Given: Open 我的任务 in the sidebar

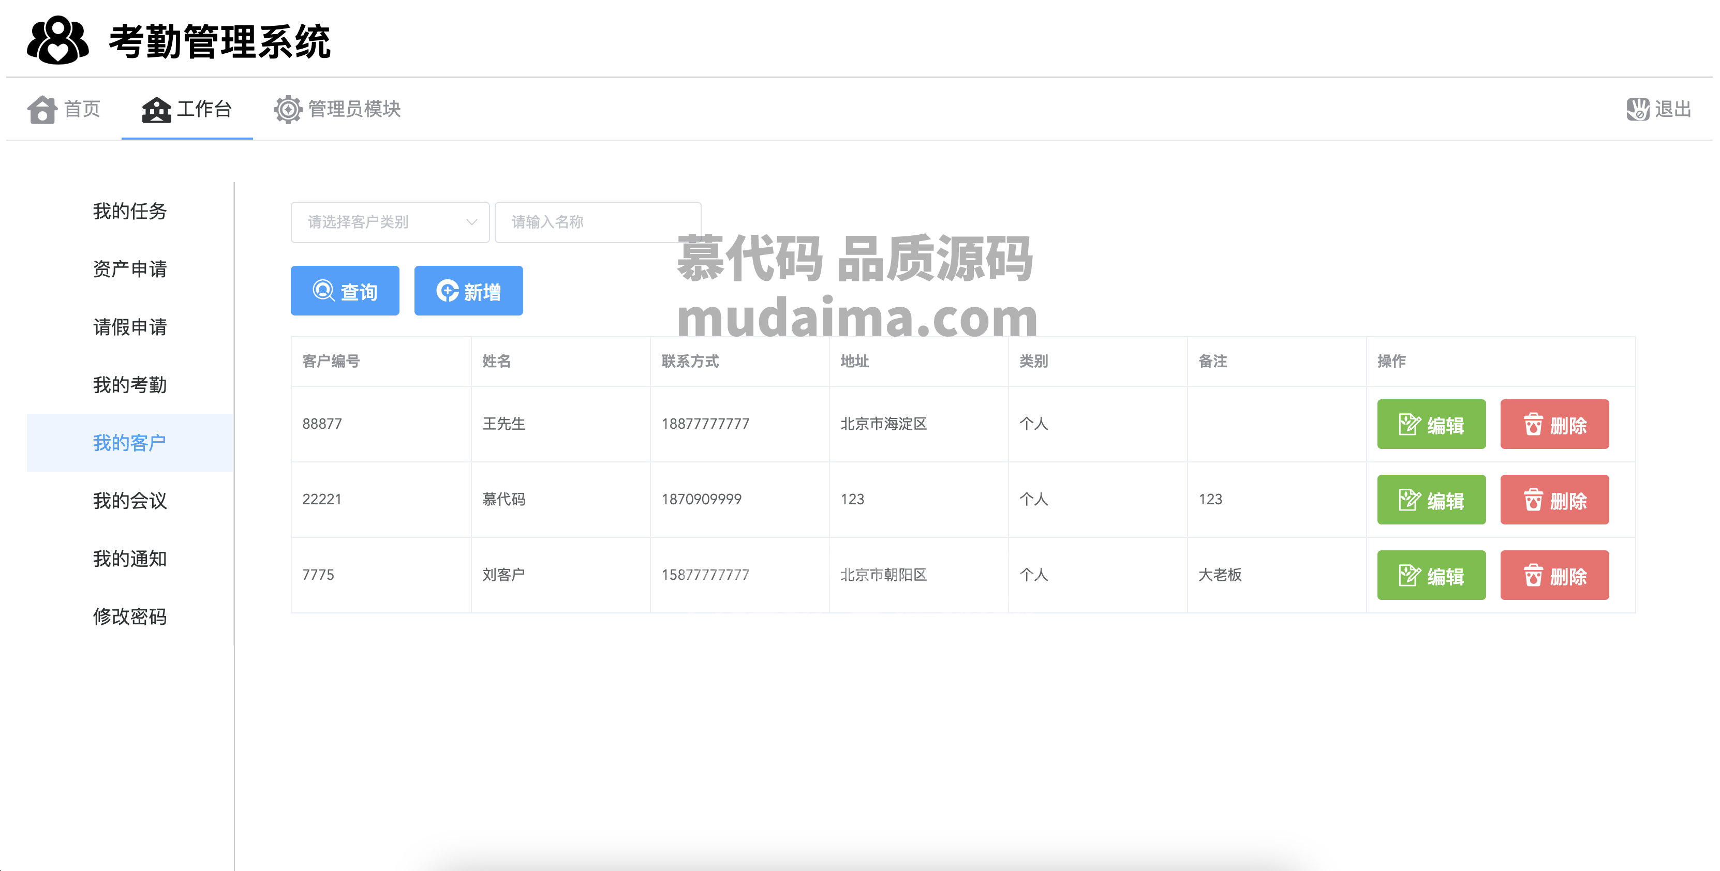Looking at the screenshot, I should pyautogui.click(x=130, y=212).
